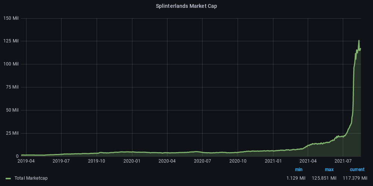
Task: Click the 2019-04 x-axis label
Action: (26, 161)
